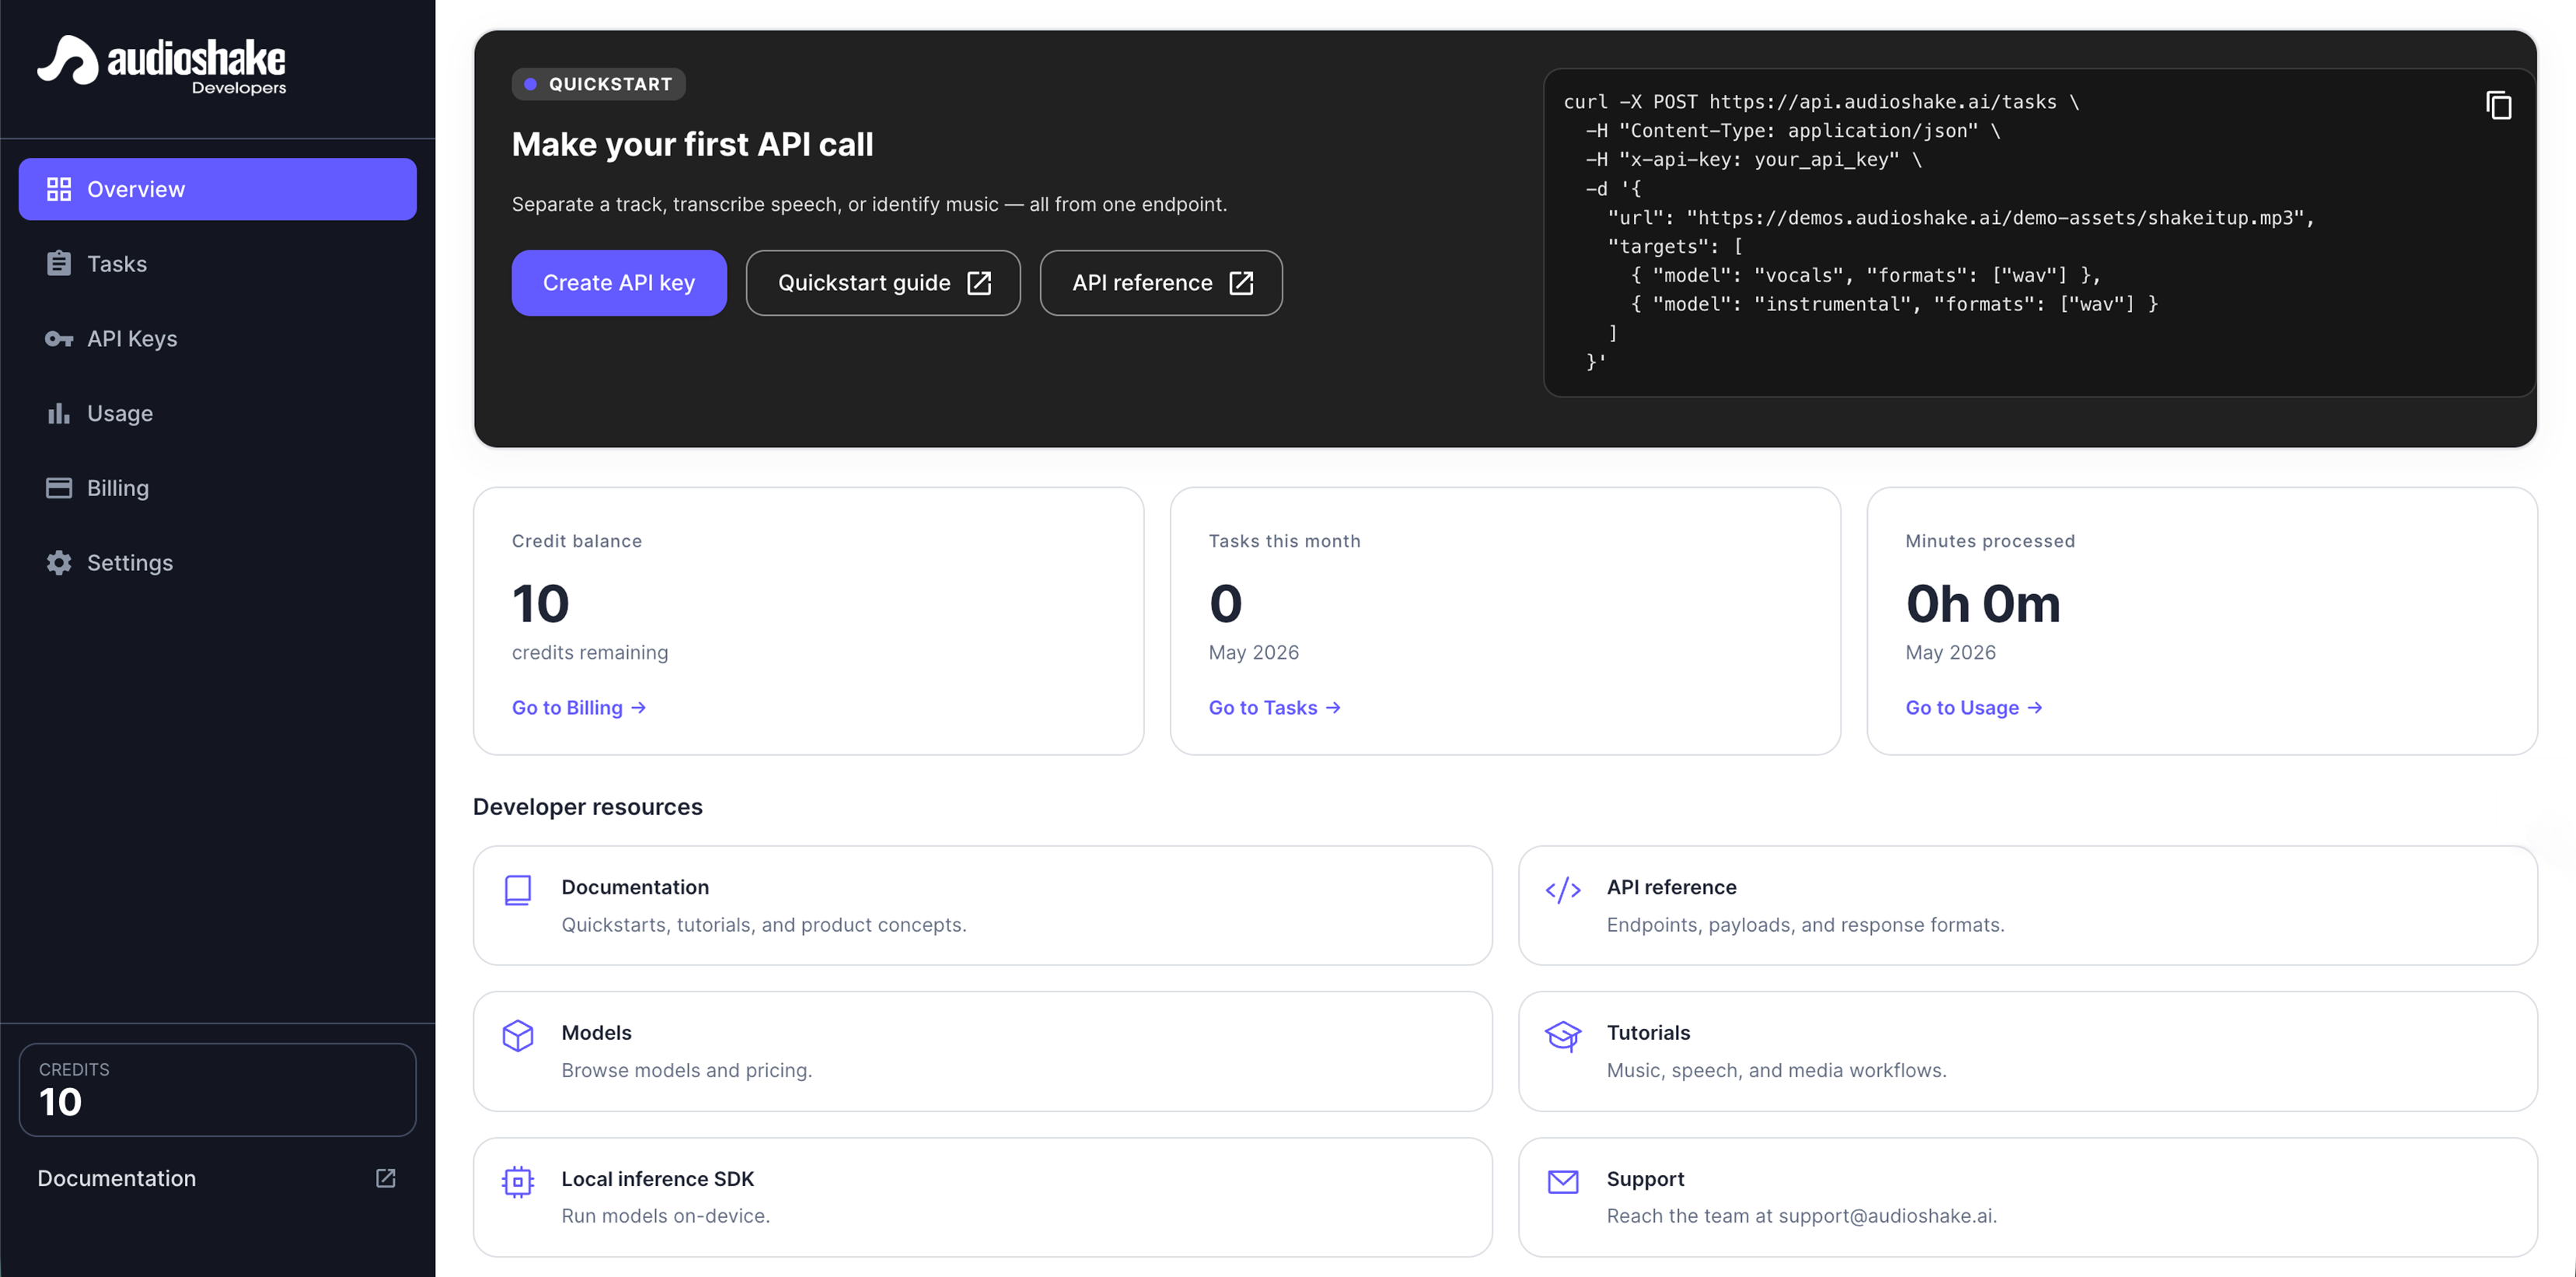
Task: Open the sidebar Documentation link
Action: (217, 1178)
